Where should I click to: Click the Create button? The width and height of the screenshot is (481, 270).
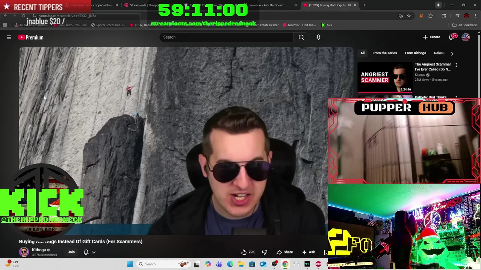tap(431, 37)
